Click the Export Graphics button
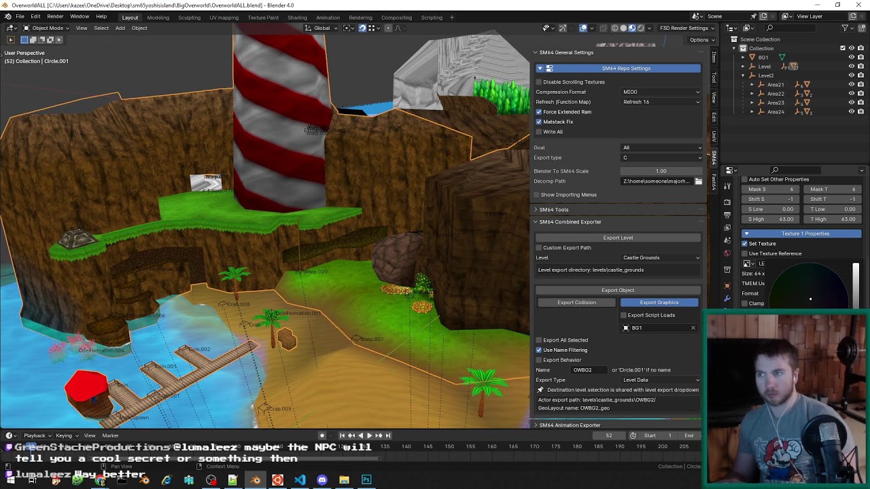The height and width of the screenshot is (489, 870). [x=659, y=303]
